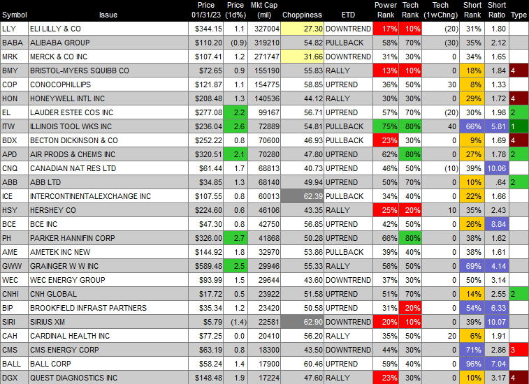Click the green 75% power rank cell
Viewport: 529px width, 384px height.
[x=386, y=126]
